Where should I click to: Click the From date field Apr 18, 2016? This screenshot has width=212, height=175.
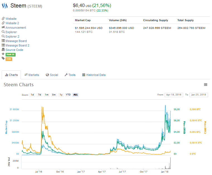coord(174,95)
